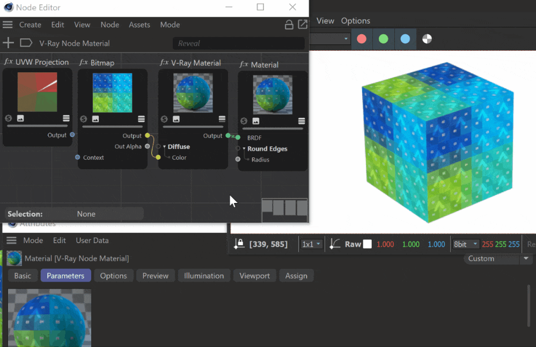Open the Bitmap node menu icon
The width and height of the screenshot is (536, 347).
141,119
